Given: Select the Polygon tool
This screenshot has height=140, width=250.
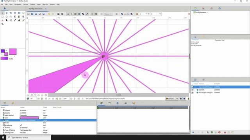Looking at the screenshot, I should pyautogui.click(x=11, y=16).
